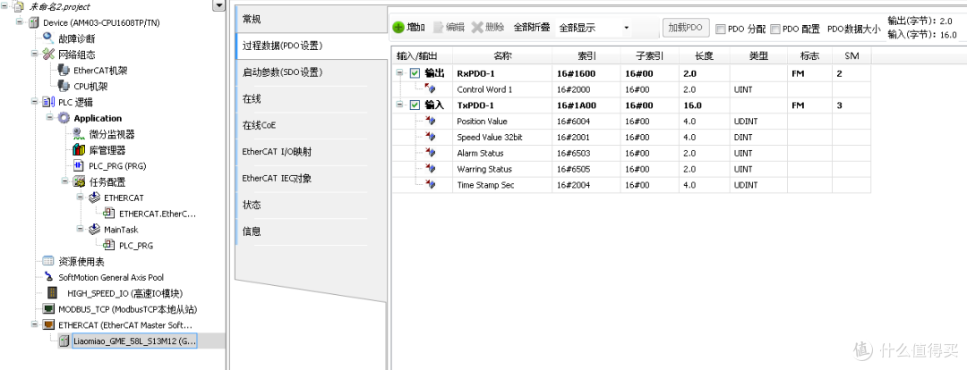Open the 启动参数(SDO设置) tab
The height and width of the screenshot is (370, 967).
click(x=310, y=72)
